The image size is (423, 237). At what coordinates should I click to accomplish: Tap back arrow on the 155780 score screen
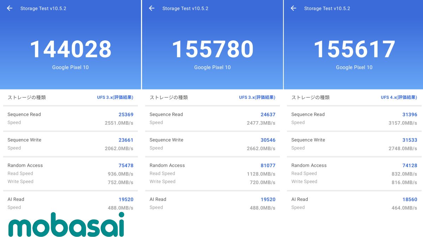152,8
